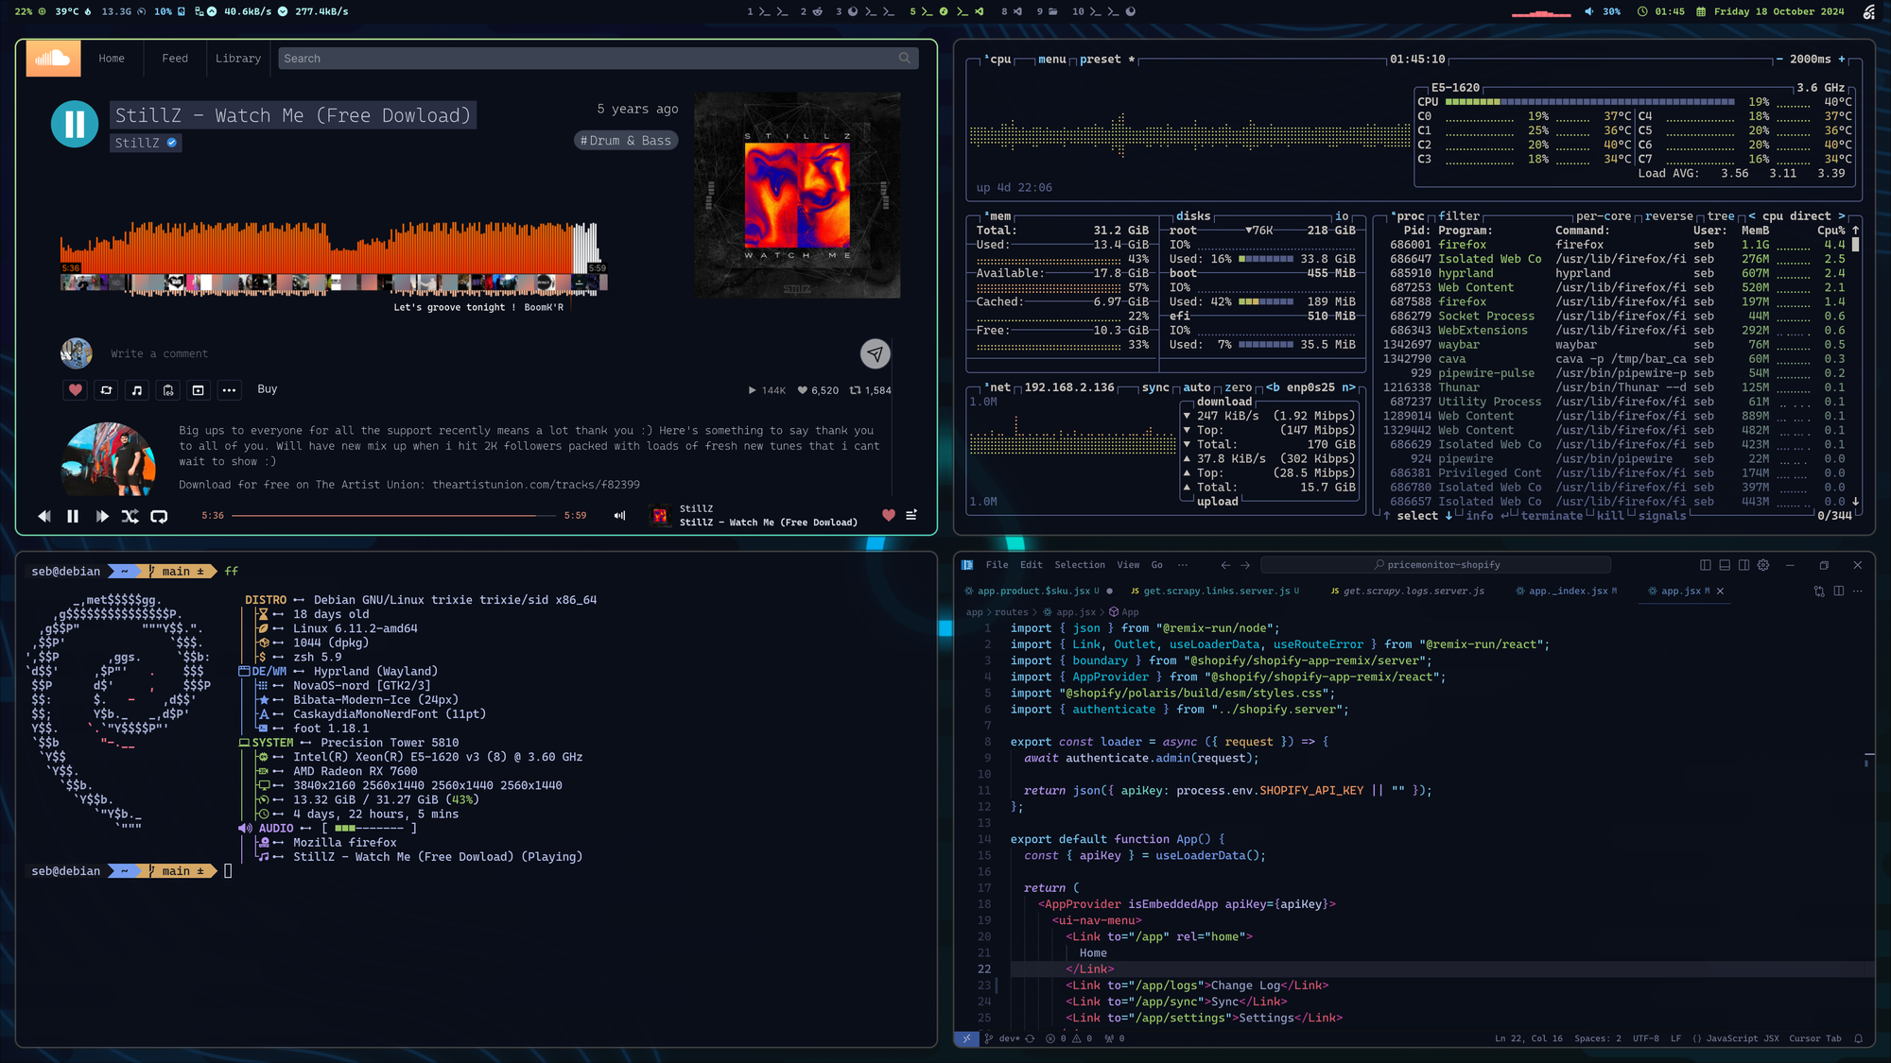The width and height of the screenshot is (1891, 1063).
Task: Click the now-playing thumbnail in player bar
Action: coord(660,515)
